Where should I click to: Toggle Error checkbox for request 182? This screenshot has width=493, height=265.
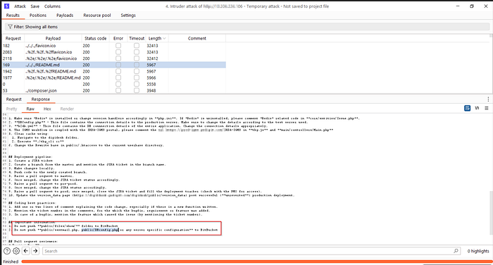(x=118, y=46)
